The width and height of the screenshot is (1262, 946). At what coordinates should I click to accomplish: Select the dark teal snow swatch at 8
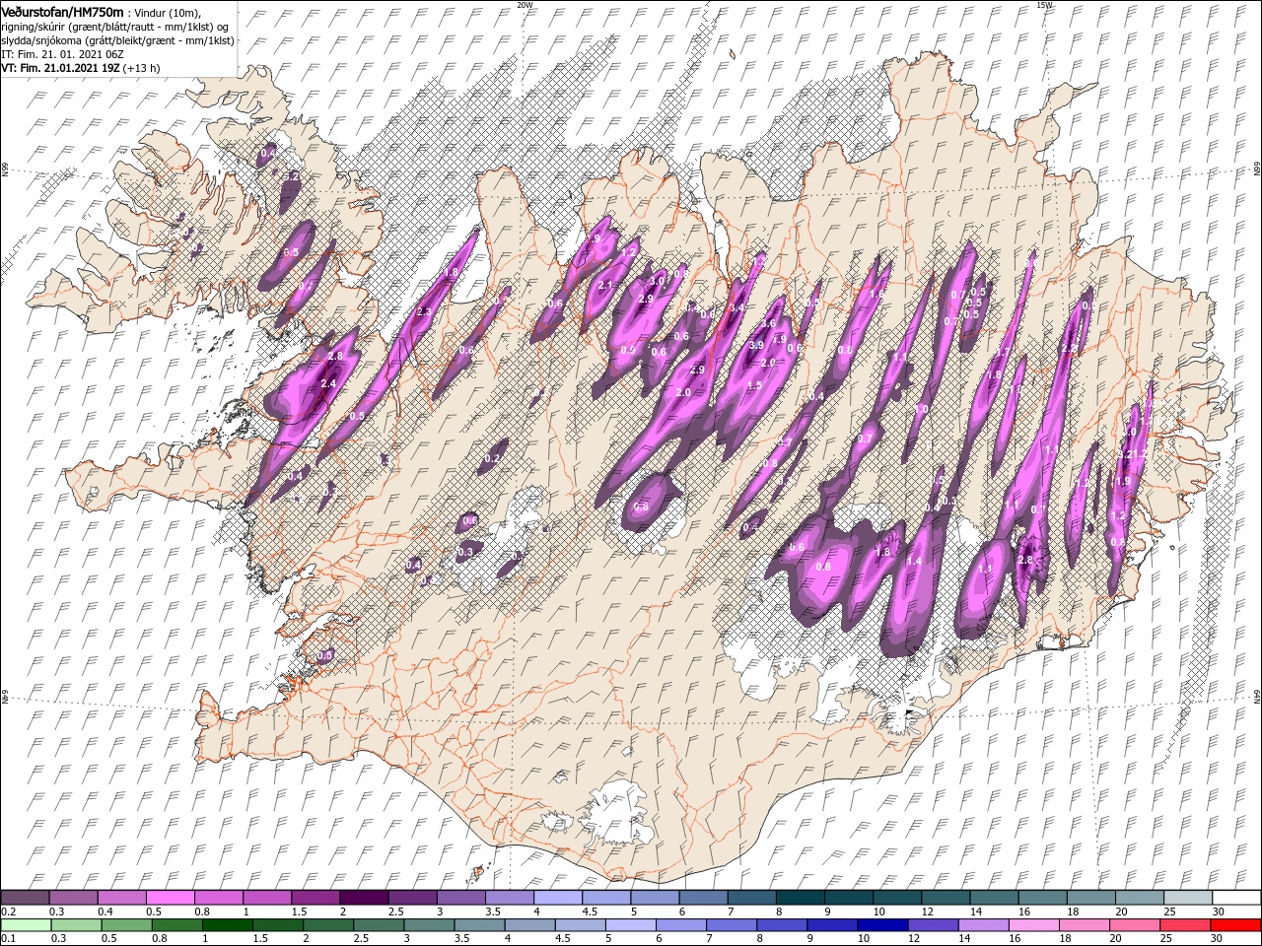[800, 898]
